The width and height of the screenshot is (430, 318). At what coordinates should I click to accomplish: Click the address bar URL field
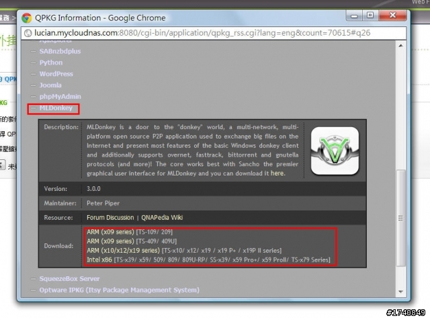[214, 33]
